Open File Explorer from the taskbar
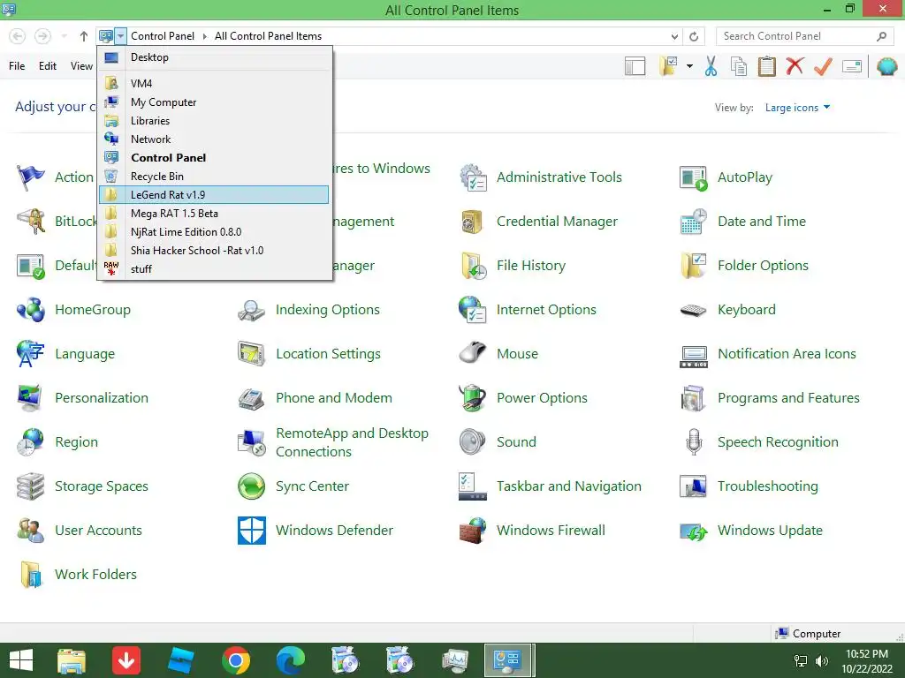Screen dimensions: 905x678 click(72, 660)
